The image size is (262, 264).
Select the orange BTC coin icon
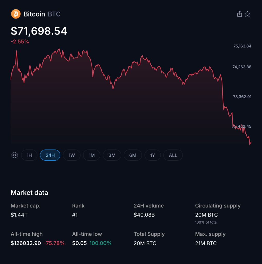15,14
